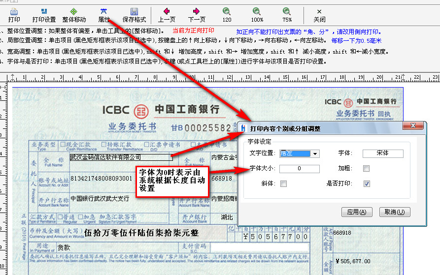Go to previous page (上一页)
The height and width of the screenshot is (275, 440).
point(167,15)
